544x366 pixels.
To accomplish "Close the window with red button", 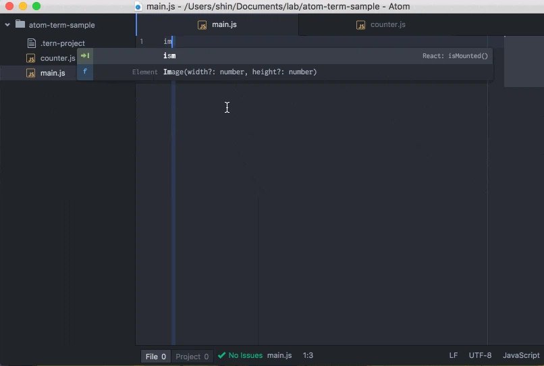I will tap(9, 6).
